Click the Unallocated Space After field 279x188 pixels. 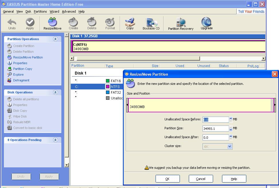(216, 138)
